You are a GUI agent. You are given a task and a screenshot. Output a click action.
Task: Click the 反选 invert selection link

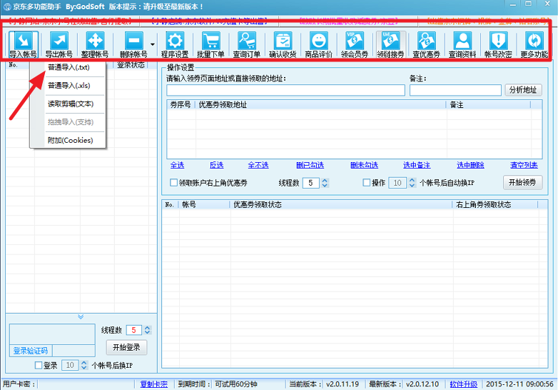pos(216,165)
